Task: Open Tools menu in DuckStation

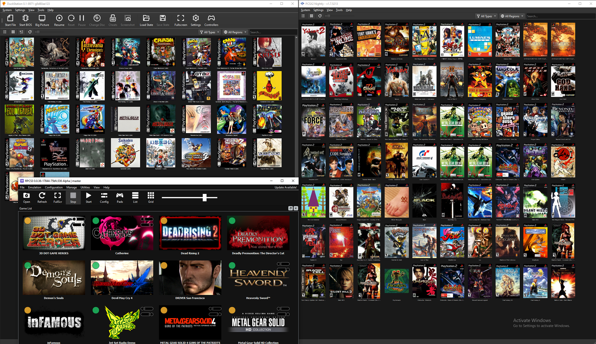Action: coord(41,10)
